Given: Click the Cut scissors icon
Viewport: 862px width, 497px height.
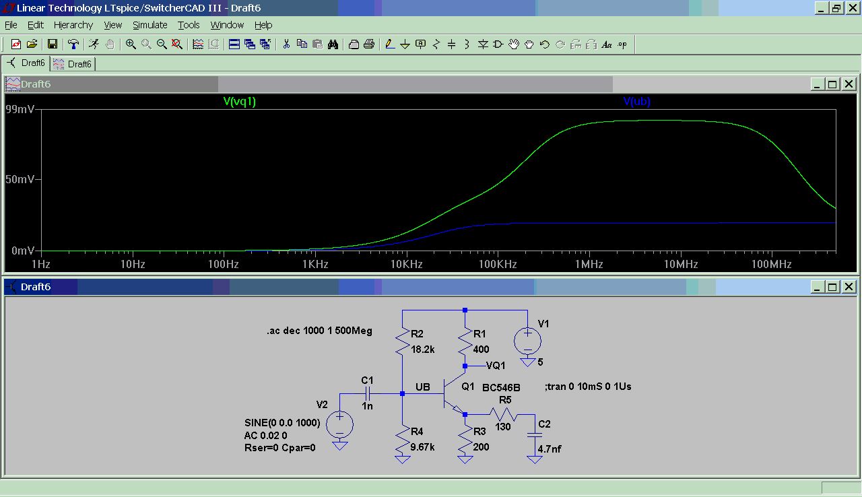Looking at the screenshot, I should [286, 44].
